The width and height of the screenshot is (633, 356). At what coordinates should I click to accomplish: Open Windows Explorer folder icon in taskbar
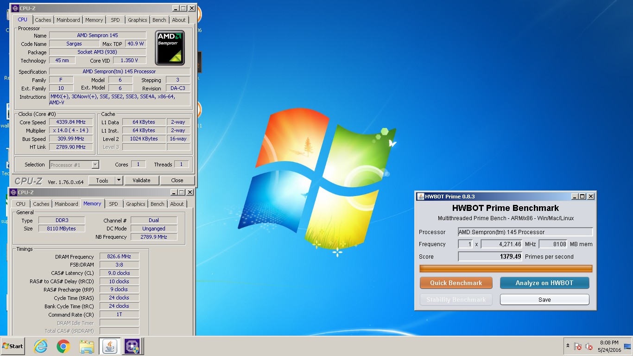point(87,346)
